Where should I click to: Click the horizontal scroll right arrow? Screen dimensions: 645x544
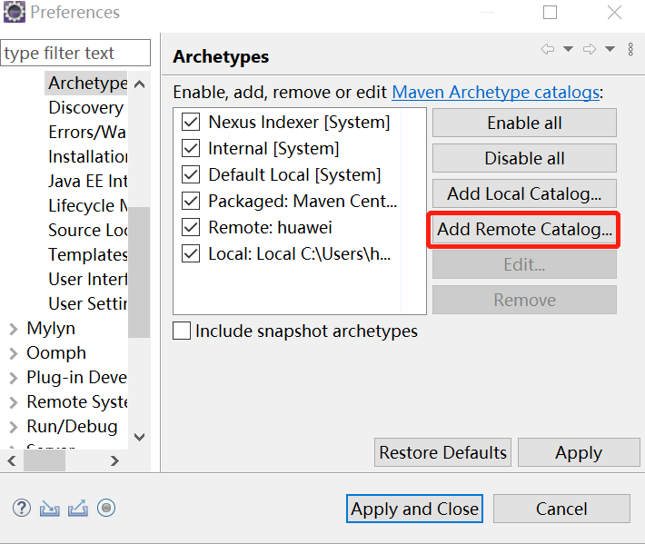(114, 461)
